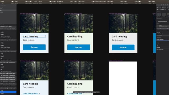Click the Link toolbar icon
Viewport: 169px width, 95px height.
pyautogui.click(x=136, y=2)
